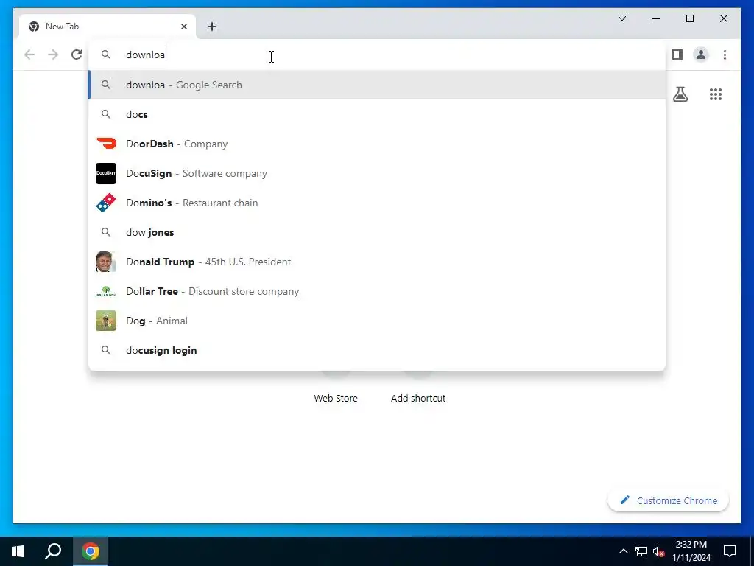Minimize the Chrome window
The image size is (754, 566).
point(656,18)
